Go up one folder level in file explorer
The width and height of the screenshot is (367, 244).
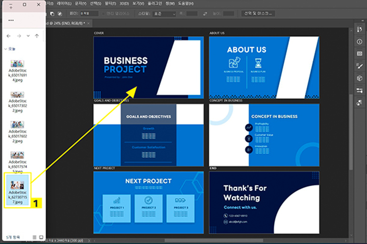(x=37, y=36)
